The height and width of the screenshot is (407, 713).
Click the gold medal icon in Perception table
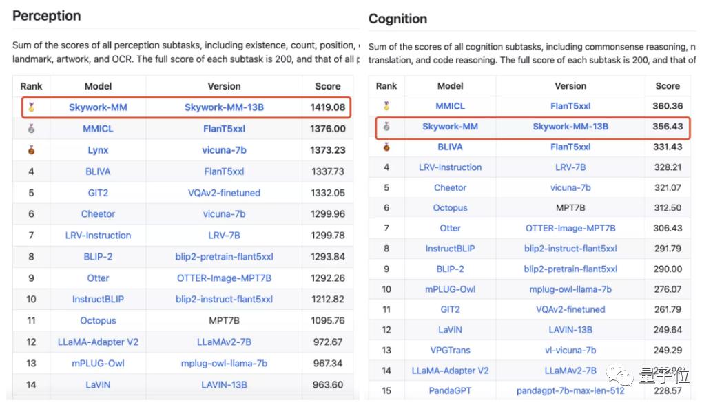tap(31, 107)
